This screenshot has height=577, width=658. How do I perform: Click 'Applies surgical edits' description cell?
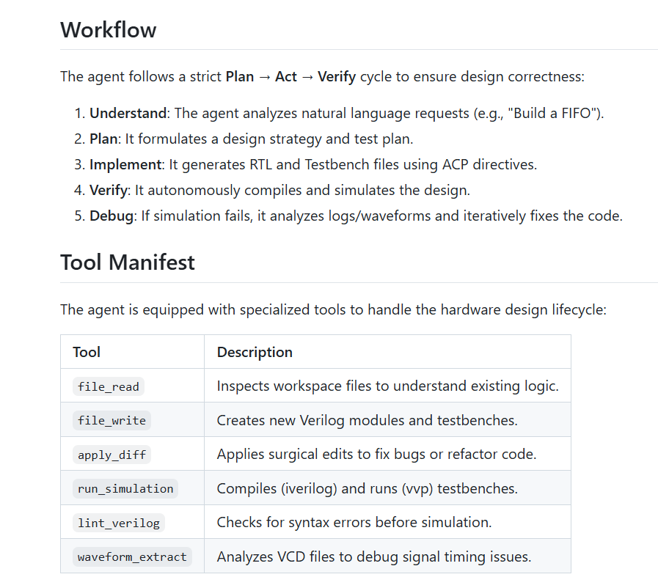coord(388,454)
